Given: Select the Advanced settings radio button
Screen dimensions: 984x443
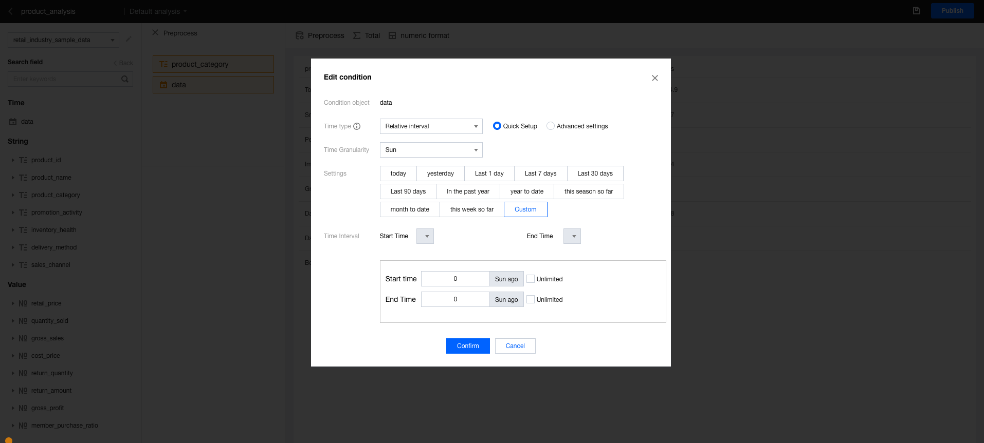Looking at the screenshot, I should pos(551,126).
